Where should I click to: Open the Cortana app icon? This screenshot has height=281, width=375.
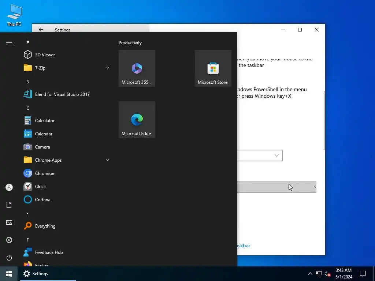(28, 199)
